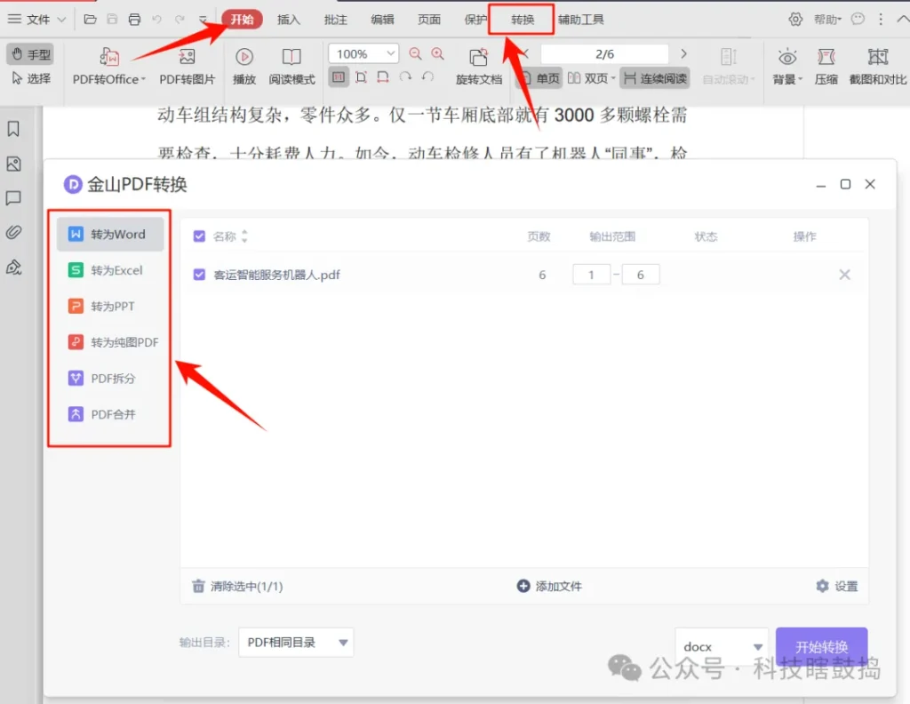Toggle the select-all checkbox beside 名称
The height and width of the screenshot is (704, 910).
pos(199,236)
